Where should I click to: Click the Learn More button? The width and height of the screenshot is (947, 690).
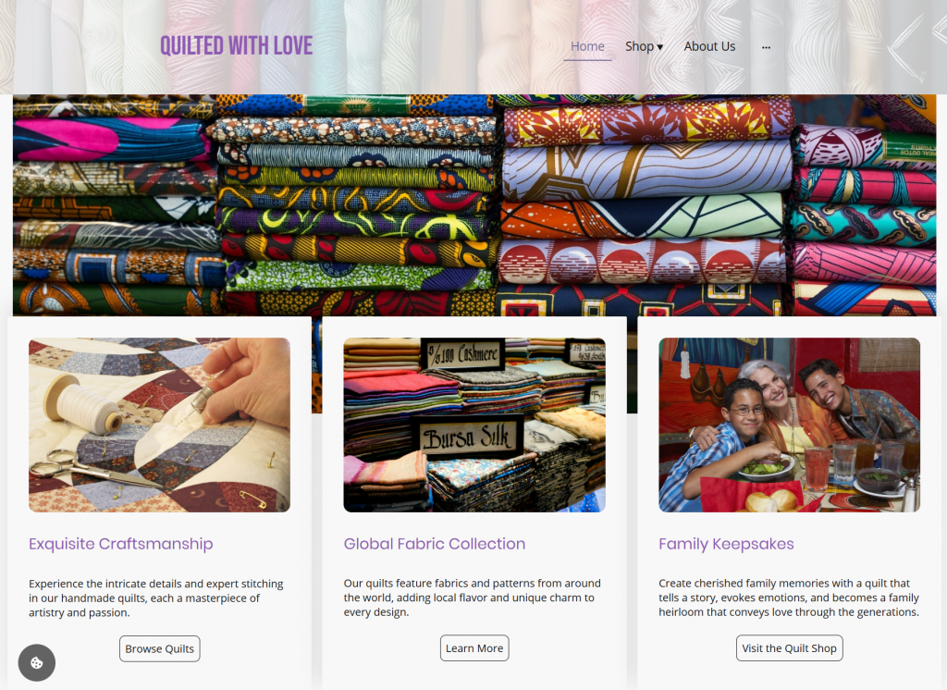pos(474,647)
